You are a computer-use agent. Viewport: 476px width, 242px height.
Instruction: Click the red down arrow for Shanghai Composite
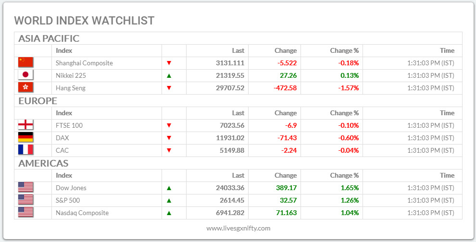click(x=169, y=63)
